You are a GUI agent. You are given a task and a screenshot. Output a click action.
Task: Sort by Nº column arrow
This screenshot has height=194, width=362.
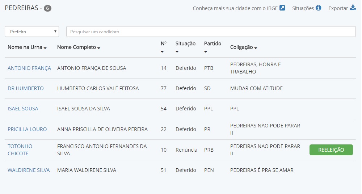click(x=162, y=52)
